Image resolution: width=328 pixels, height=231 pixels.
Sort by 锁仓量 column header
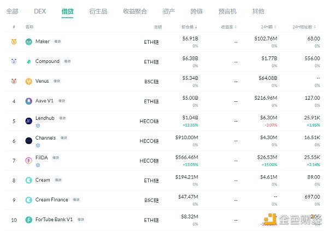pyautogui.click(x=189, y=26)
